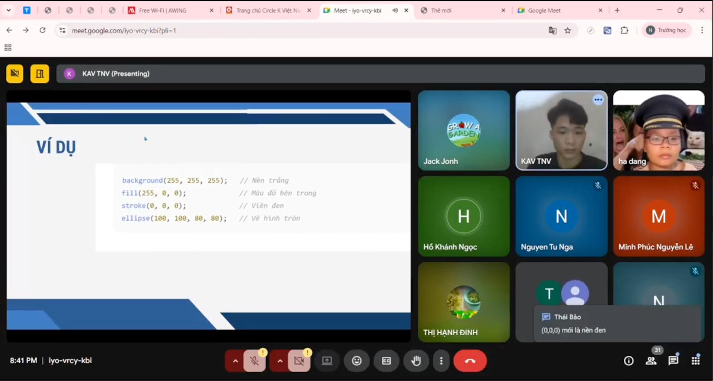Open the activities grid icon

pyautogui.click(x=695, y=361)
